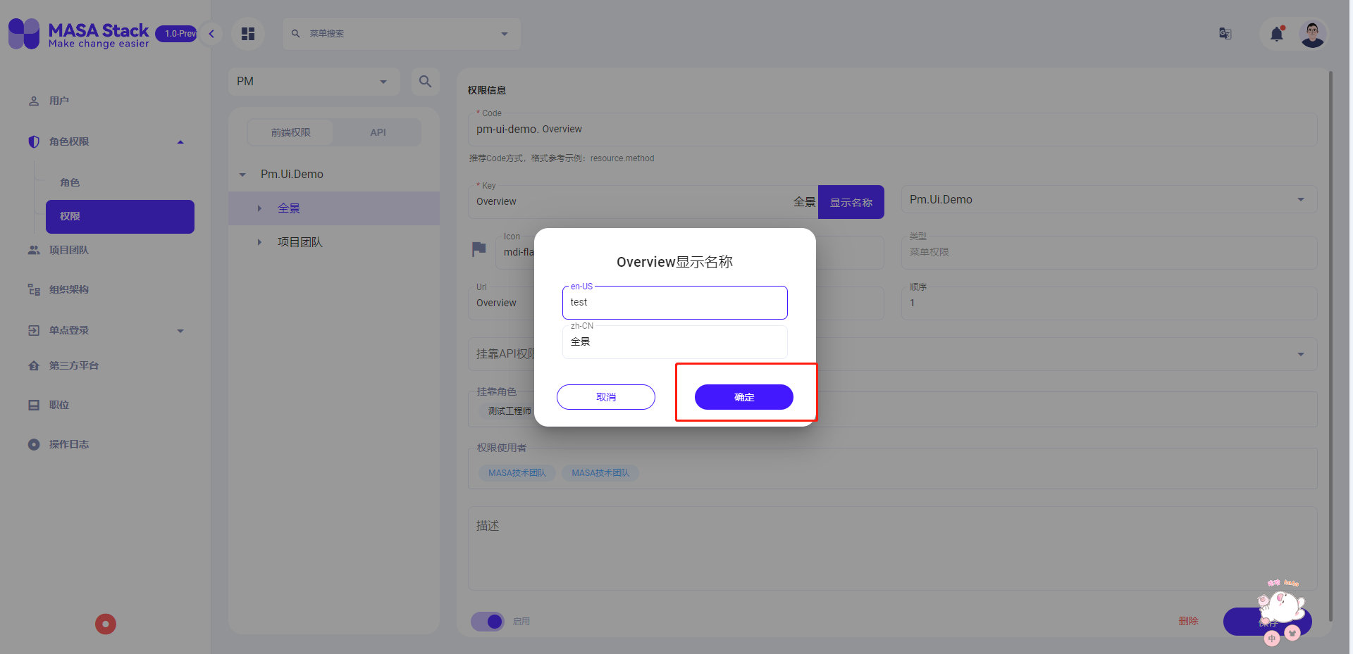1353x654 pixels.
Task: Collapse the sidebar with the chevron arrow
Action: [211, 33]
